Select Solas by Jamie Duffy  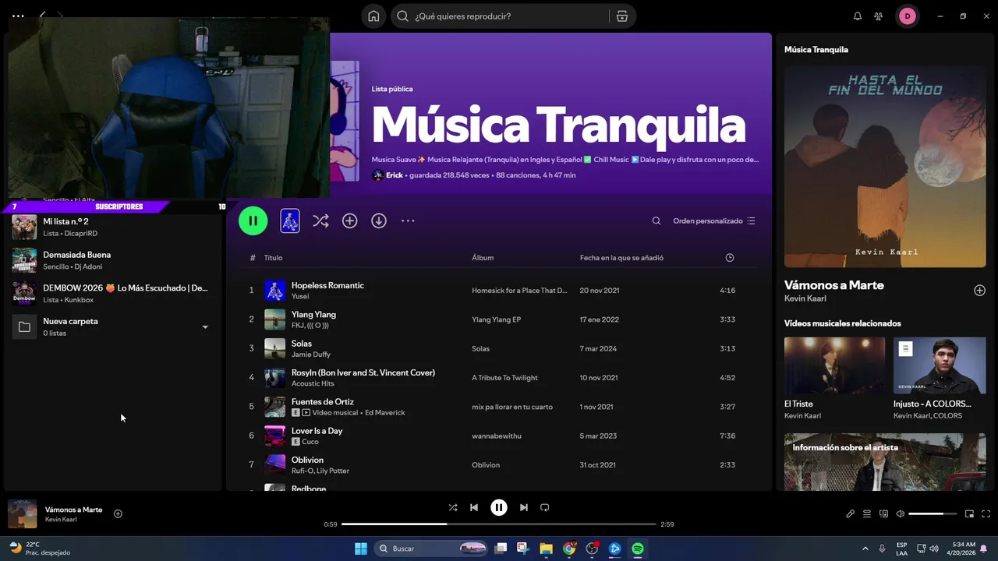pyautogui.click(x=499, y=348)
